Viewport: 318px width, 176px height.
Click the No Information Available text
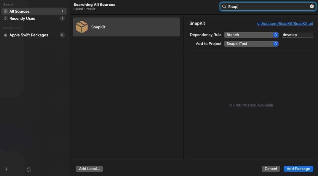(251, 105)
